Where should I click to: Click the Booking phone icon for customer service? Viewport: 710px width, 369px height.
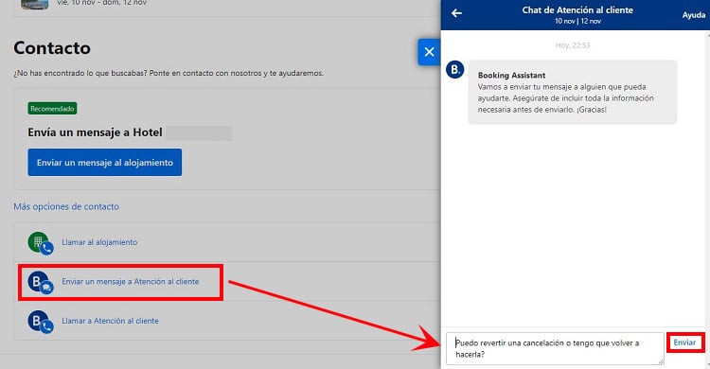pyautogui.click(x=41, y=322)
